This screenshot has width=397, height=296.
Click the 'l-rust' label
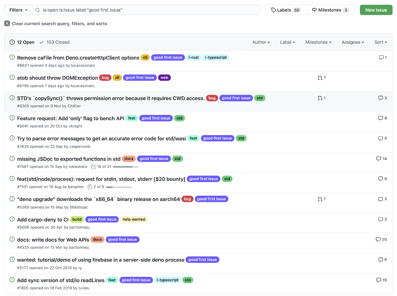[194, 57]
